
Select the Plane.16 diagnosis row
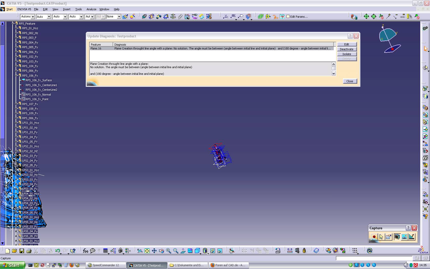[x=211, y=48]
